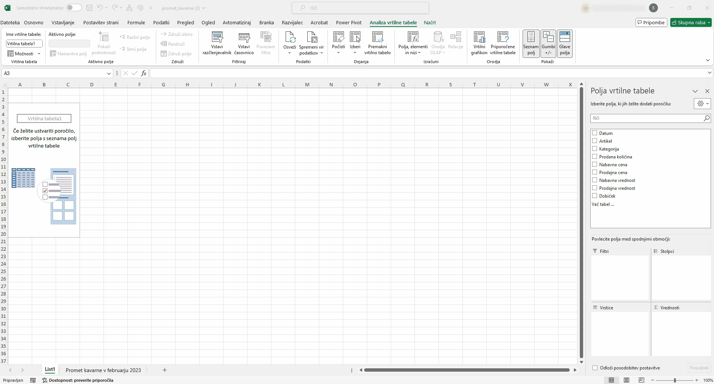714x384 pixels.
Task: Expand the Osveži dropdown
Action: coord(289,53)
